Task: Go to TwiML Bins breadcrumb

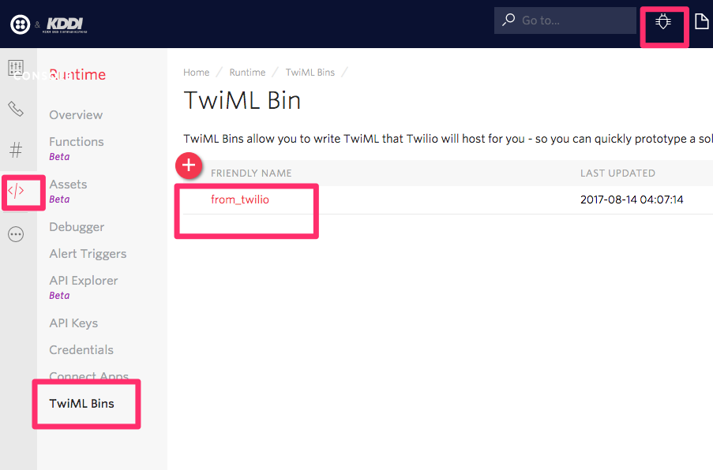Action: 310,73
